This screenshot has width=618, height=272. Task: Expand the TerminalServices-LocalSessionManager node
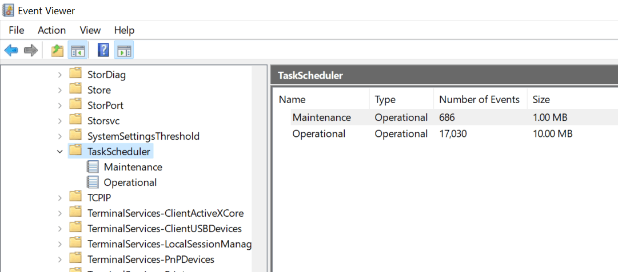[x=59, y=244]
